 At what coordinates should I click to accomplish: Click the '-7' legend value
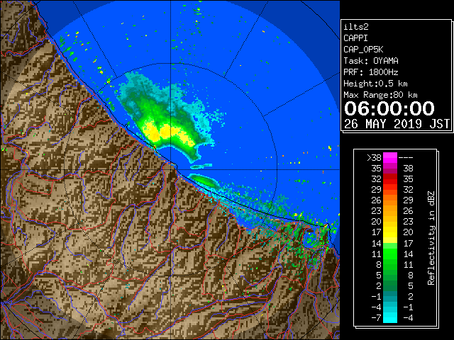point(376,318)
